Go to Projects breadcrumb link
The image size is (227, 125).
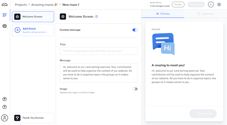click(x=21, y=5)
